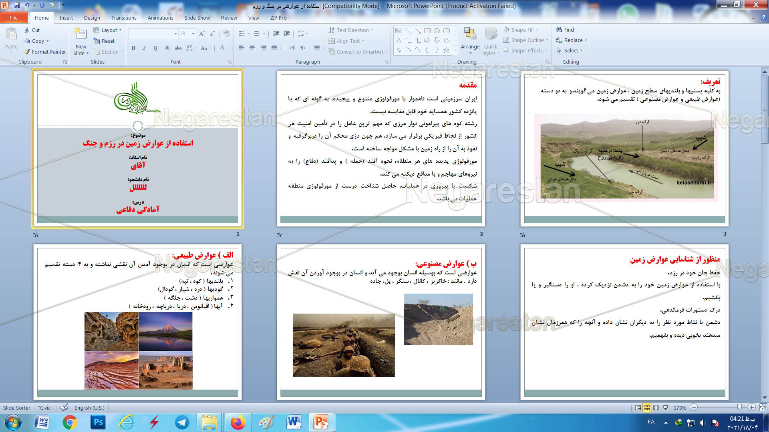Open the File tab
This screenshot has height=432, width=769.
click(14, 18)
